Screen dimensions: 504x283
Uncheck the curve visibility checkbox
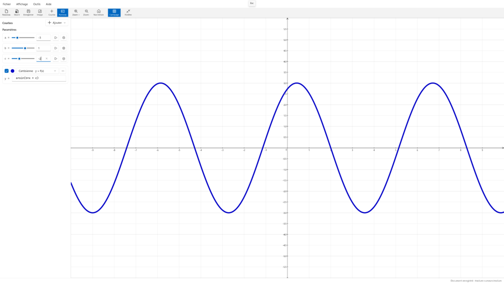(x=6, y=71)
